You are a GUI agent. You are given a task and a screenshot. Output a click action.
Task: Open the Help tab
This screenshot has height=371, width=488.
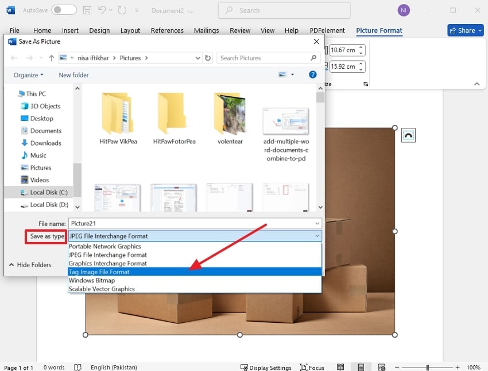click(291, 30)
